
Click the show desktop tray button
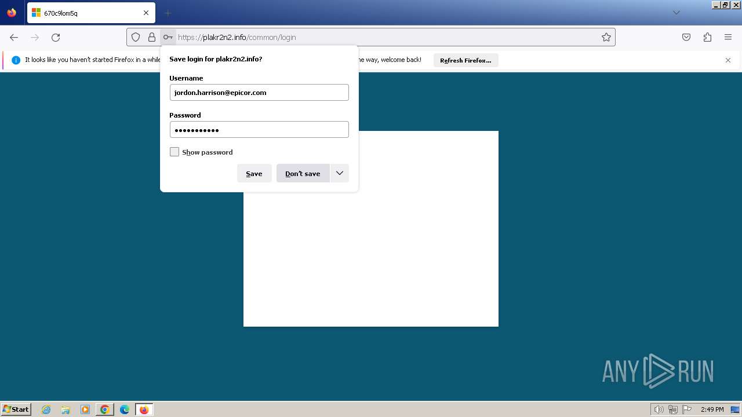pos(735,409)
